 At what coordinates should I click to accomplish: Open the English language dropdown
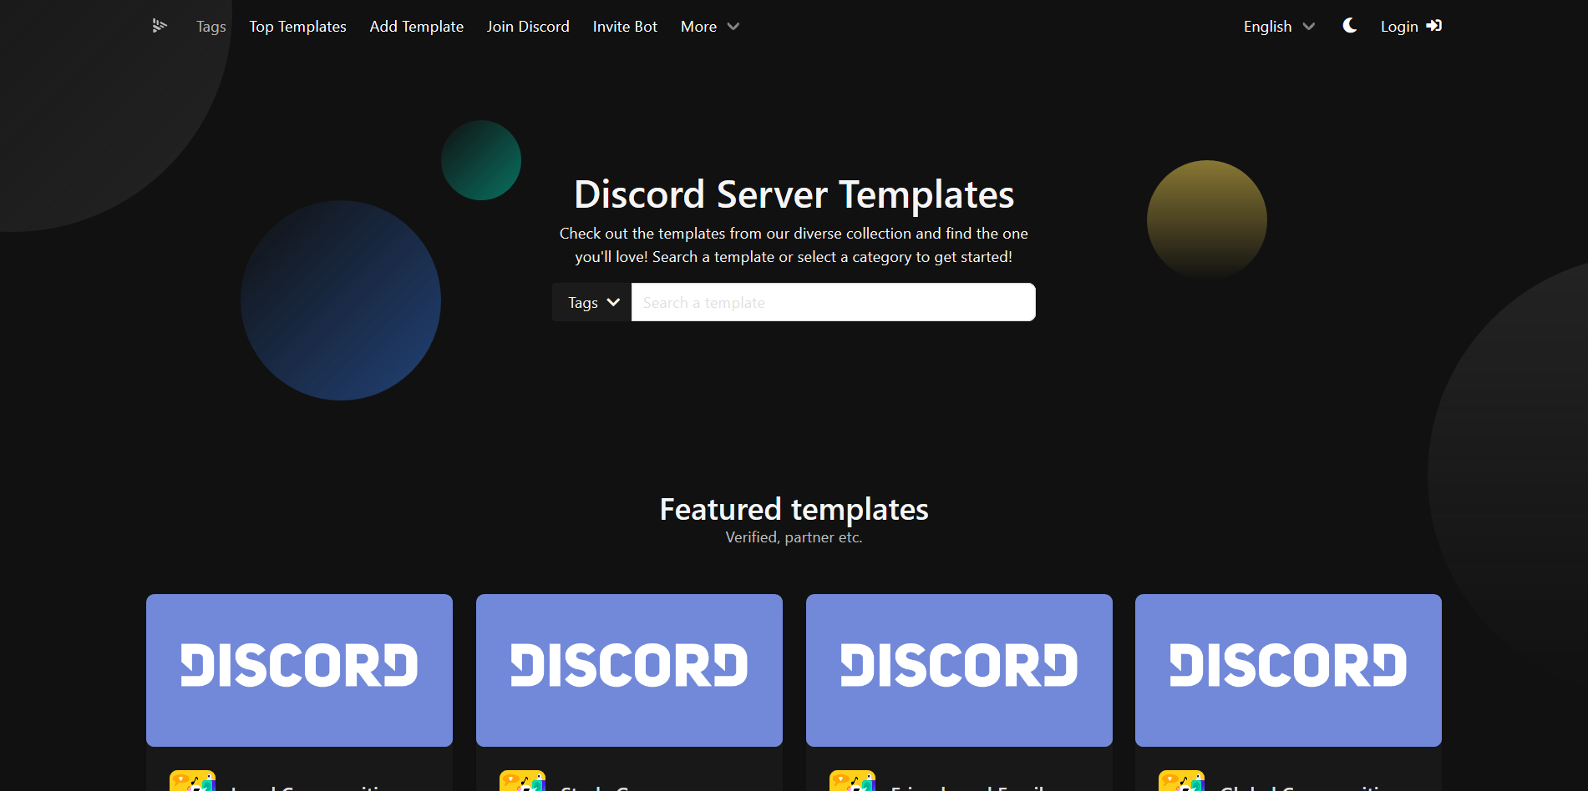click(1276, 26)
